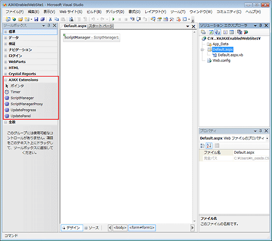Click the left scroll arrow of tag navigator
Viewport: 272px width, 241px height.
110,227
